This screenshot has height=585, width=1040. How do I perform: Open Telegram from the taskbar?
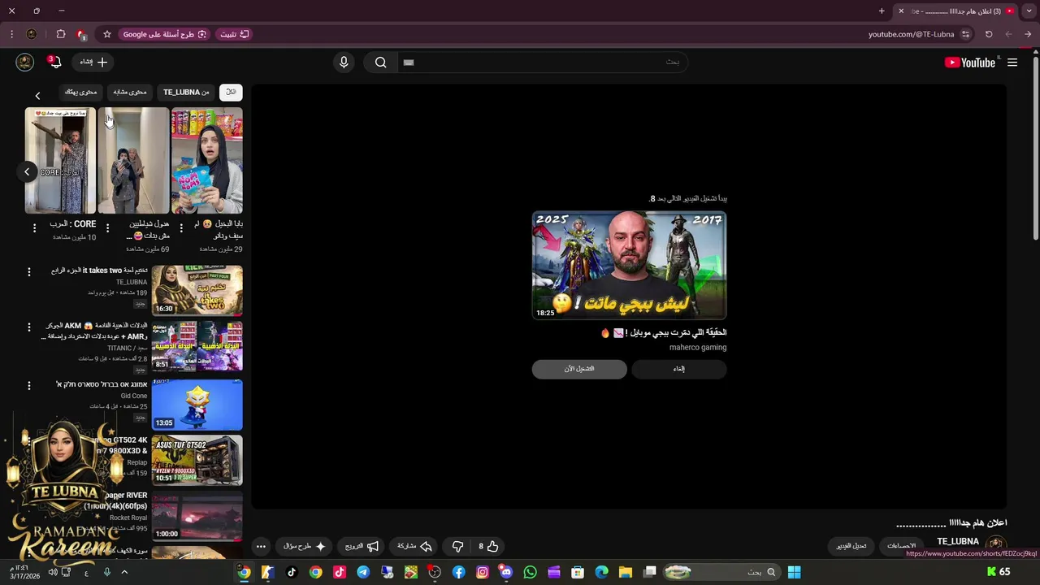coord(363,572)
